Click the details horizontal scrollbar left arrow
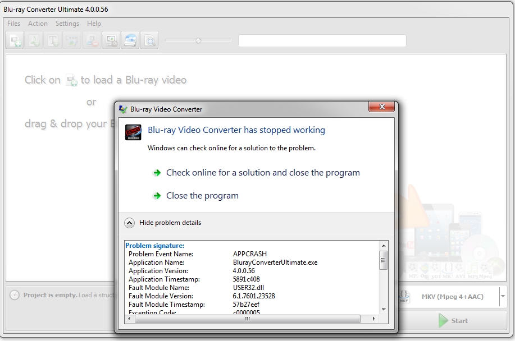The width and height of the screenshot is (515, 341). click(x=129, y=319)
